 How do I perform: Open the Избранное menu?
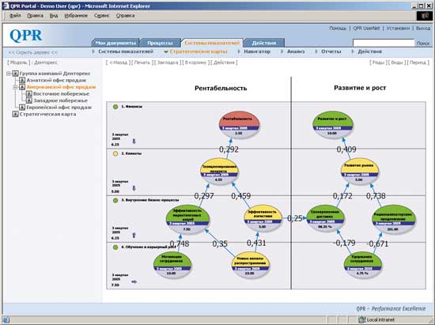(x=76, y=16)
